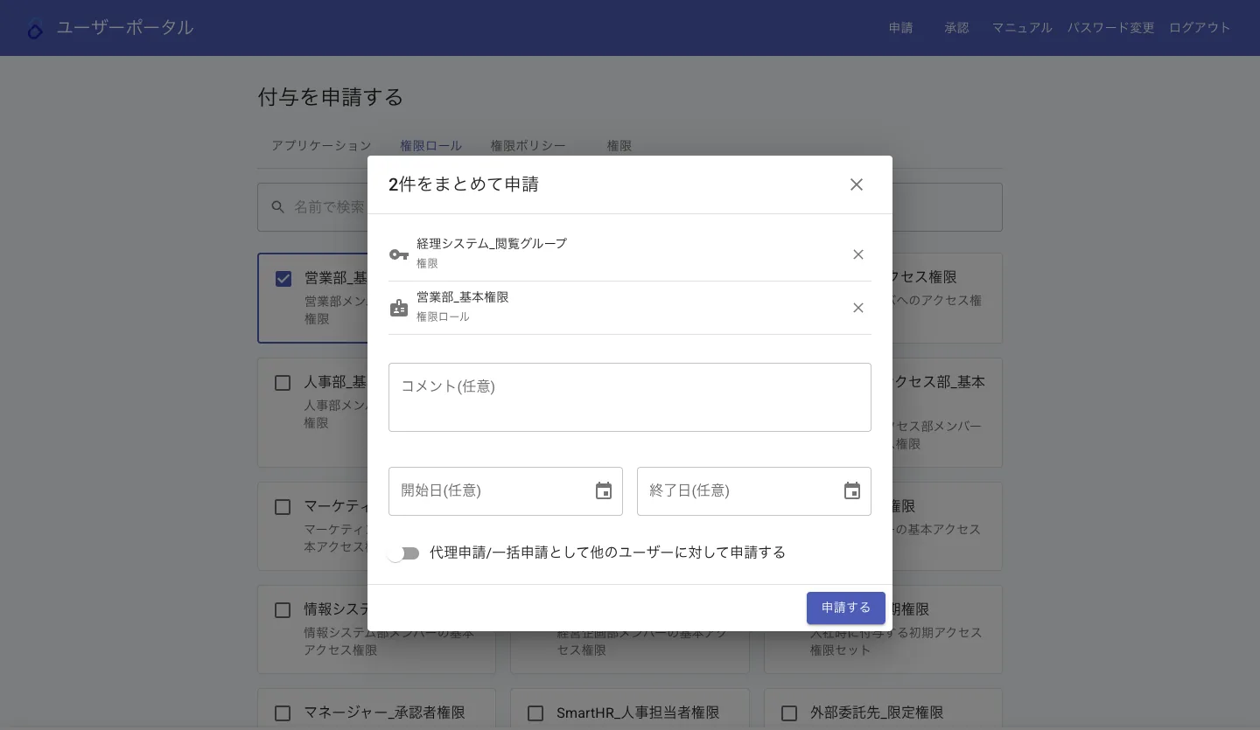The image size is (1260, 730).
Task: Click ログアウト in the header
Action: click(1200, 28)
